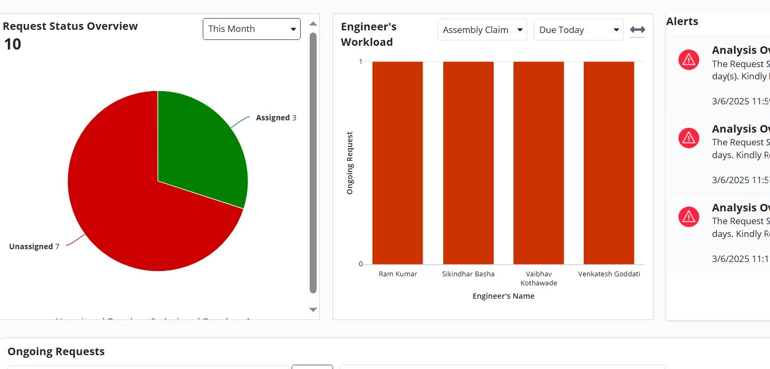770x369 pixels.
Task: Click the total count 10
Action: coord(13,44)
